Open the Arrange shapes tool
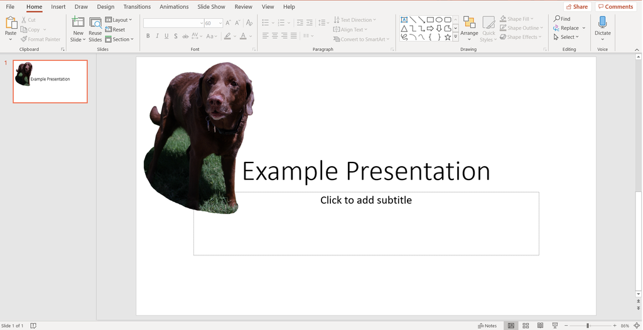The height and width of the screenshot is (330, 643). tap(469, 29)
